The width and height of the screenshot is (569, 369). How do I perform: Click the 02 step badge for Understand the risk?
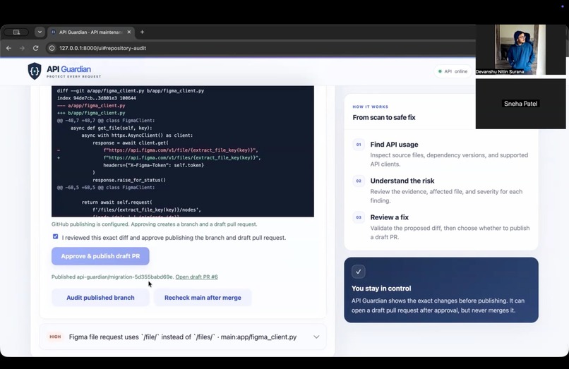tap(359, 181)
